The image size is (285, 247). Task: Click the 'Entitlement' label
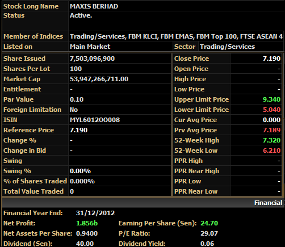(22, 89)
